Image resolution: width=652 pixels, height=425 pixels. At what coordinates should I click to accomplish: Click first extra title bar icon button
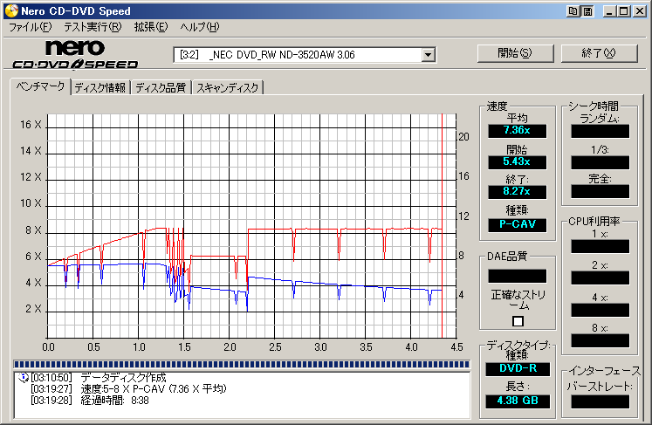point(573,11)
